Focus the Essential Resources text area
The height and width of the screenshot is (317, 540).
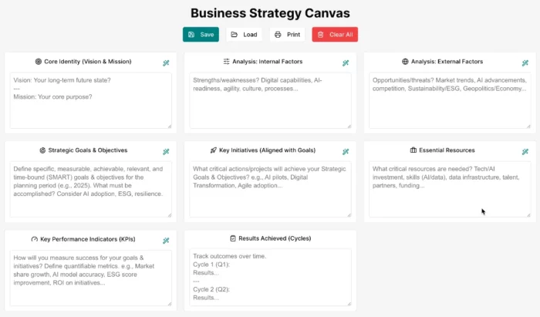[x=450, y=189]
